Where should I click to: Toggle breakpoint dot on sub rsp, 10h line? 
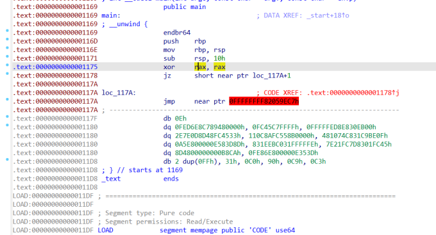(7, 56)
